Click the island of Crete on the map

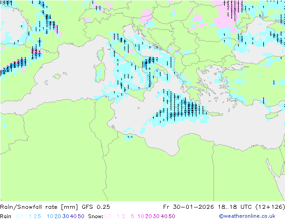click(x=214, y=114)
